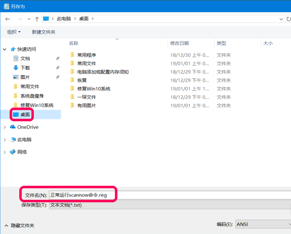Click date 19/01/01 of 有用图片
Screen dimensions: 291x234
[189, 106]
